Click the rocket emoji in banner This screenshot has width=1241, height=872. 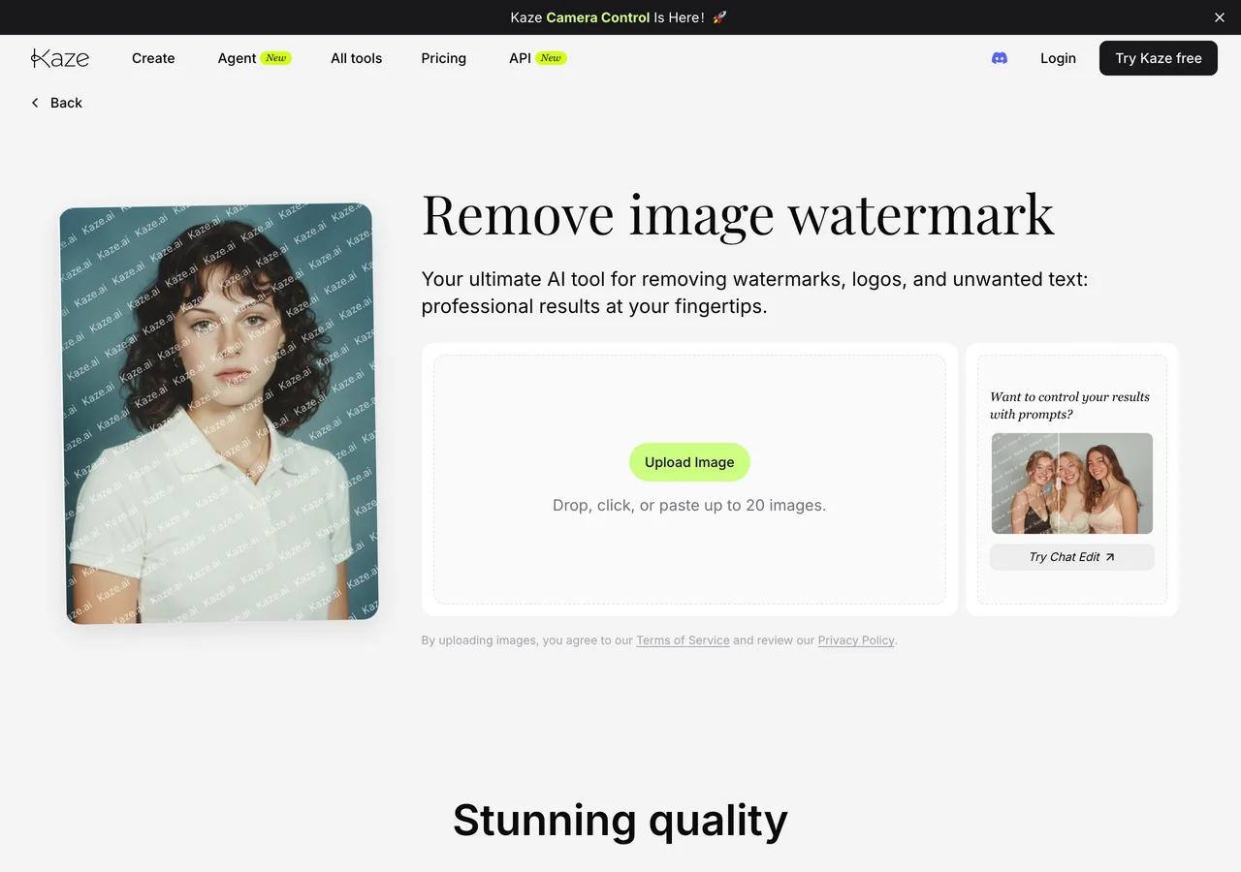click(719, 17)
